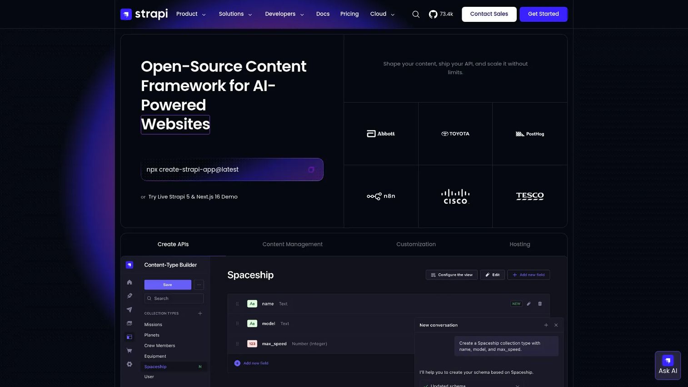
Task: Open the Pricing navigation link
Action: [x=349, y=14]
